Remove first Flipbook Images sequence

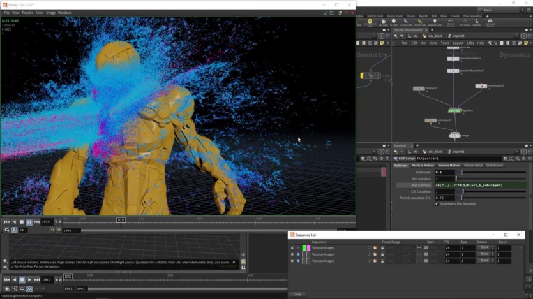[x=292, y=248]
